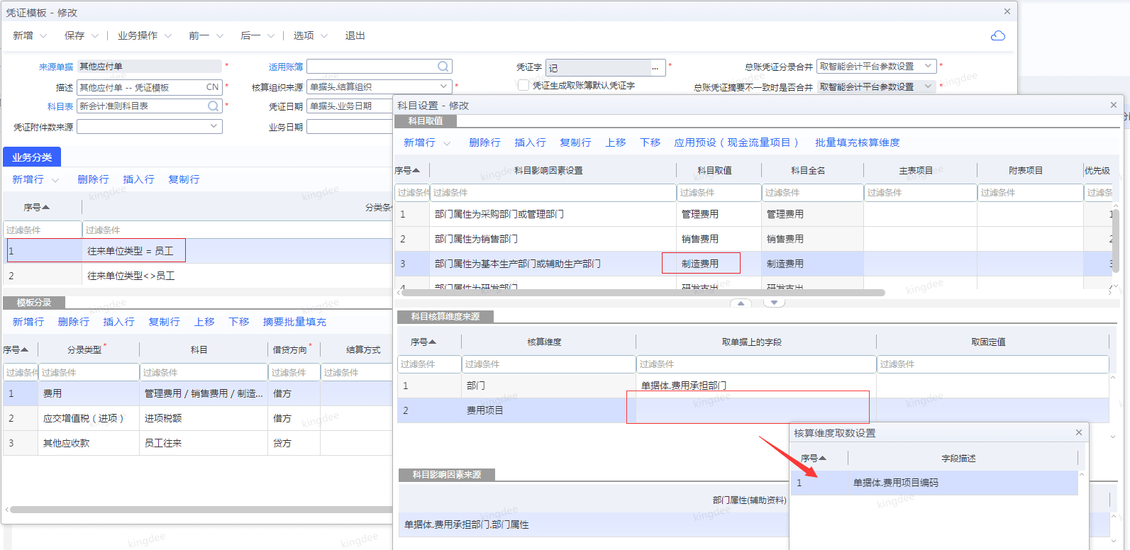Expand the 核算组织来源 dropdown
Viewport: 1130px width, 550px height.
[443, 86]
